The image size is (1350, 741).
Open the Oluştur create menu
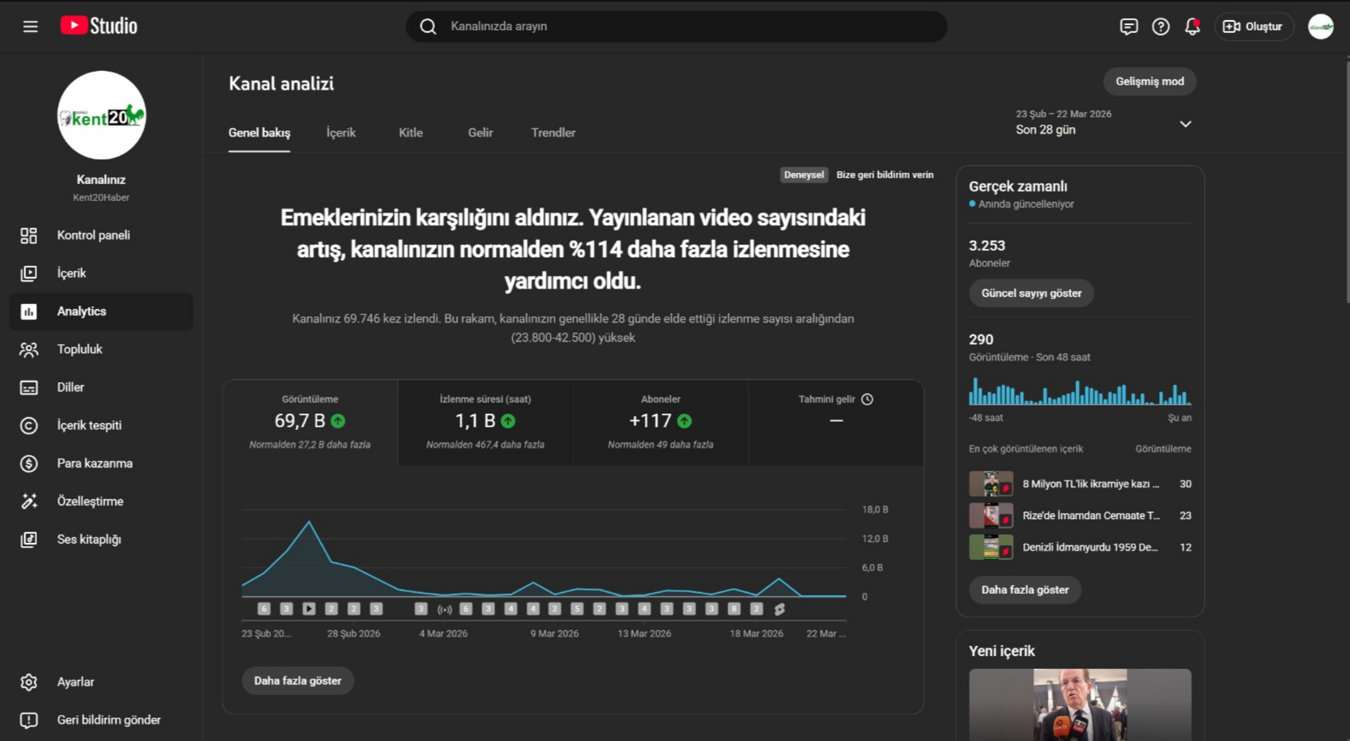tap(1253, 26)
